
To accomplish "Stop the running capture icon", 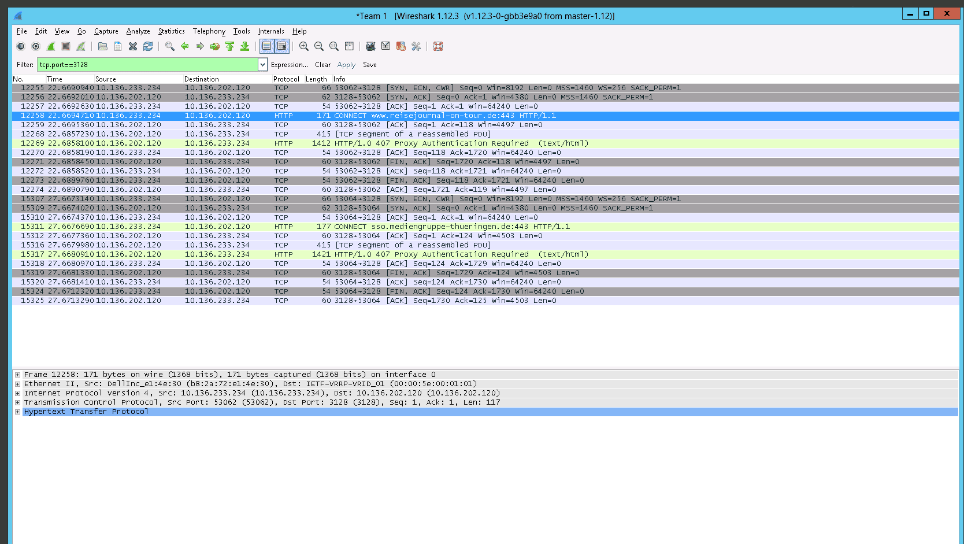I will 66,46.
